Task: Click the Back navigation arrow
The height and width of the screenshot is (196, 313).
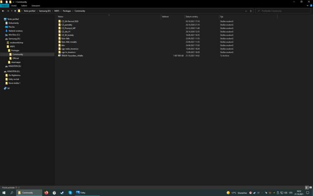Action: point(3,11)
